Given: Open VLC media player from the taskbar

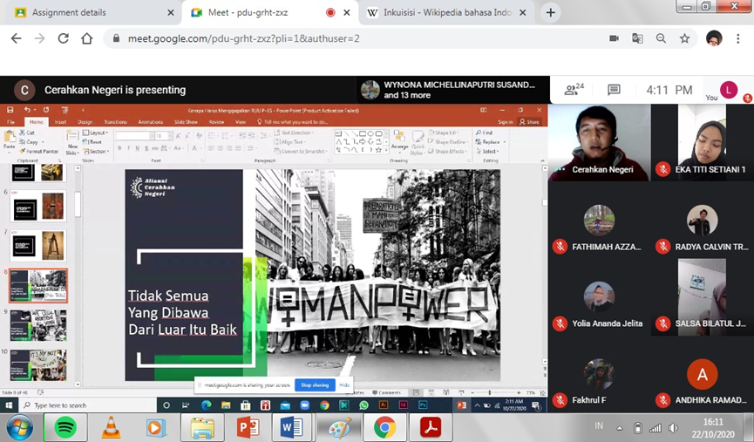Looking at the screenshot, I should [x=112, y=427].
